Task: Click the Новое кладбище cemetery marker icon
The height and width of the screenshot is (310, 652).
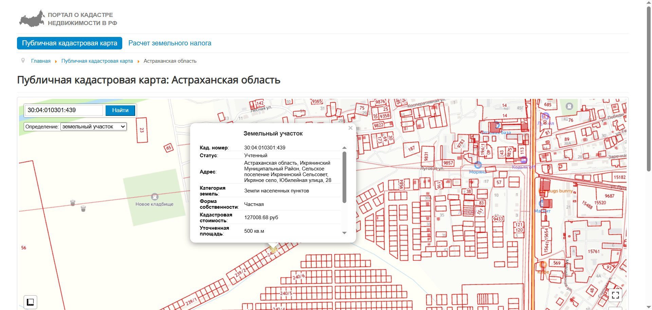Action: click(x=155, y=197)
